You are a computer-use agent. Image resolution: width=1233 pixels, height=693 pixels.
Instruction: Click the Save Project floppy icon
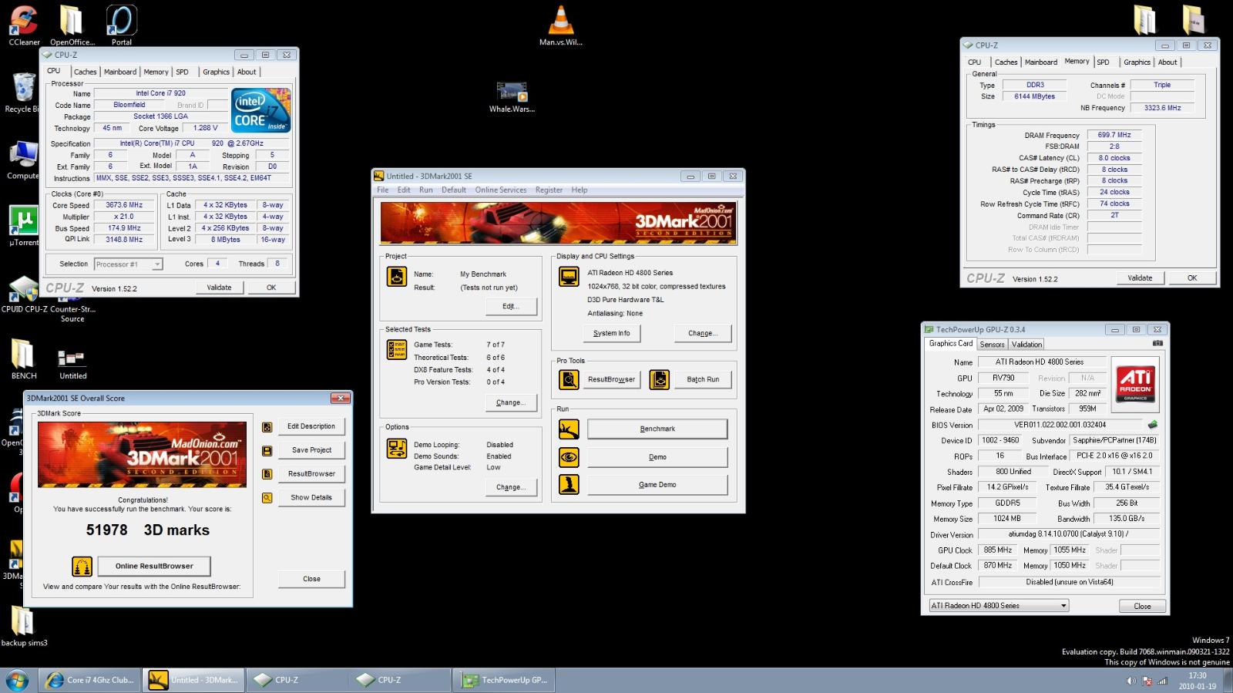click(267, 451)
